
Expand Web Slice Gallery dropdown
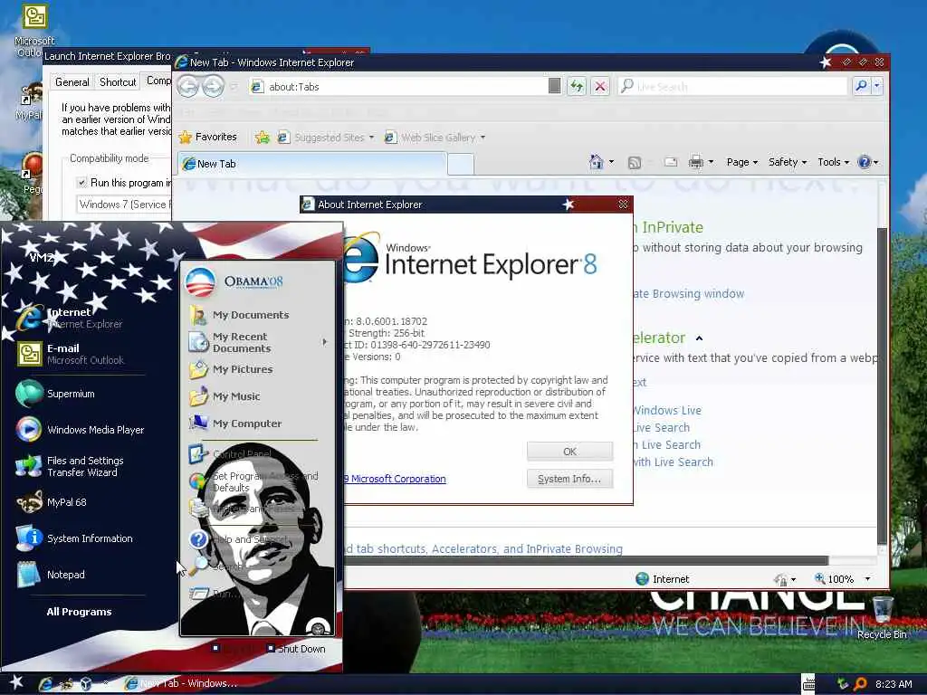coord(483,138)
